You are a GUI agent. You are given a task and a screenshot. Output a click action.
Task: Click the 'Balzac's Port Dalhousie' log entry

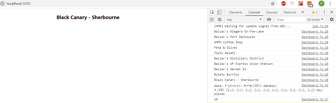coord(234,37)
